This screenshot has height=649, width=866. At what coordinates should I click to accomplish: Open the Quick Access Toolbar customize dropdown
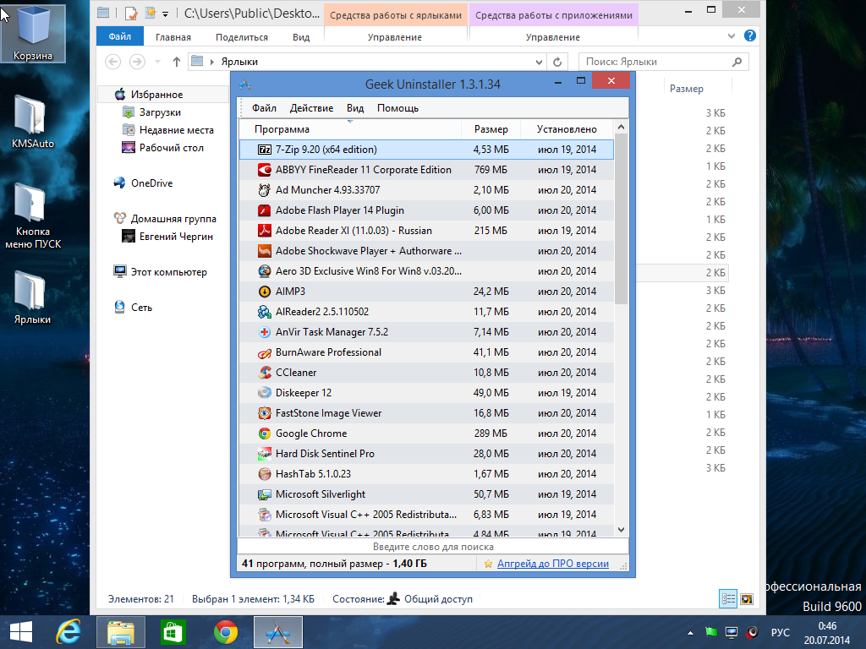click(165, 14)
